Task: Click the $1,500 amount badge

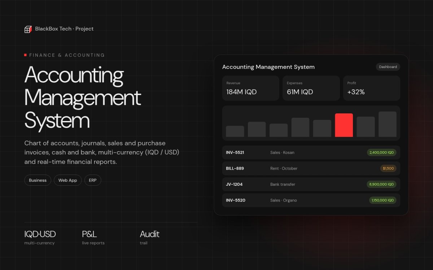Action: 388,168
